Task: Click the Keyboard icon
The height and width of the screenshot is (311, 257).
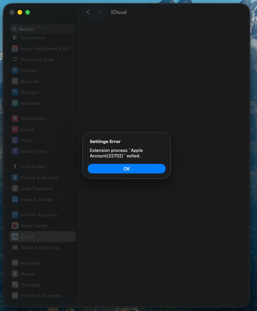Action: pyautogui.click(x=15, y=263)
